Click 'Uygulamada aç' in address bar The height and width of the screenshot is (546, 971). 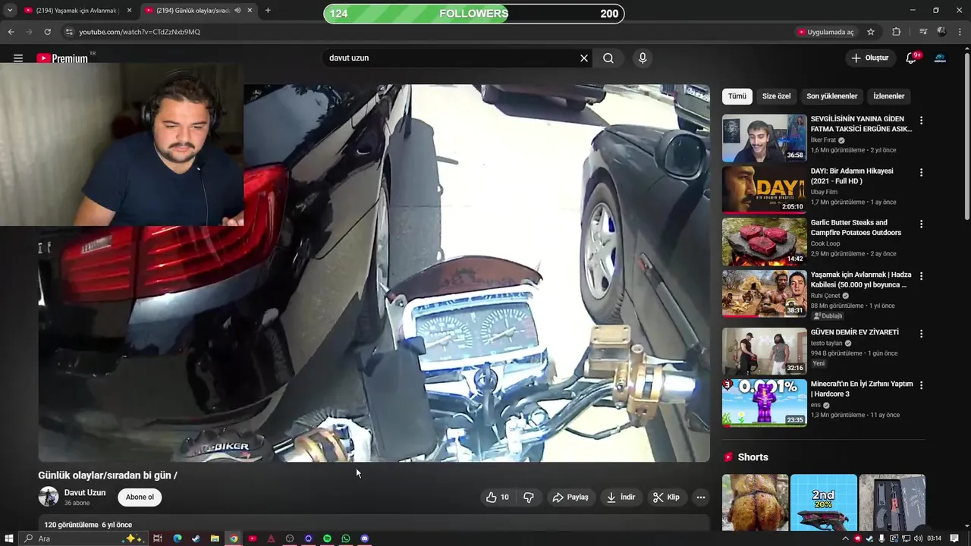(x=825, y=32)
